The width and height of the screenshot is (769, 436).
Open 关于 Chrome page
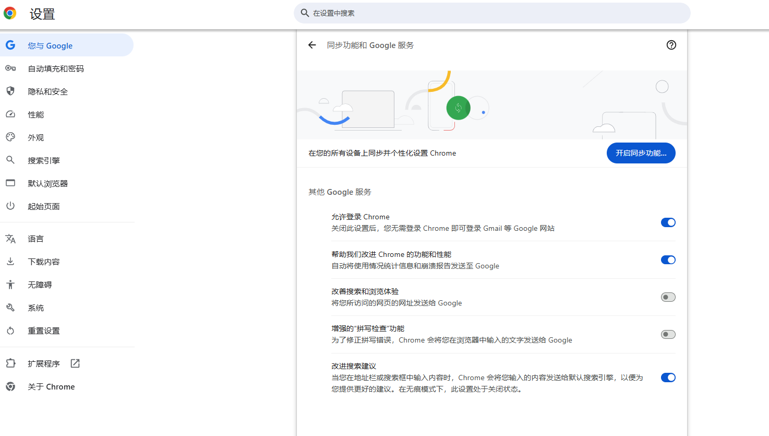point(67,386)
